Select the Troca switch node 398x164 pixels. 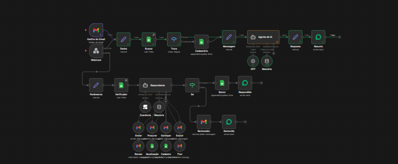pyautogui.click(x=174, y=39)
